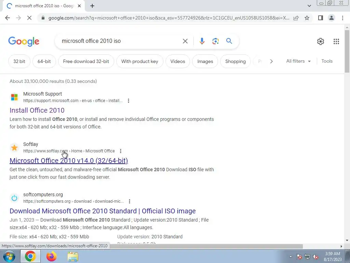
Task: Click the Action Center flag icon
Action: (x=299, y=256)
